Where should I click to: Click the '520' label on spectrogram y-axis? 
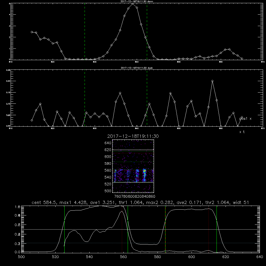click(x=108, y=184)
